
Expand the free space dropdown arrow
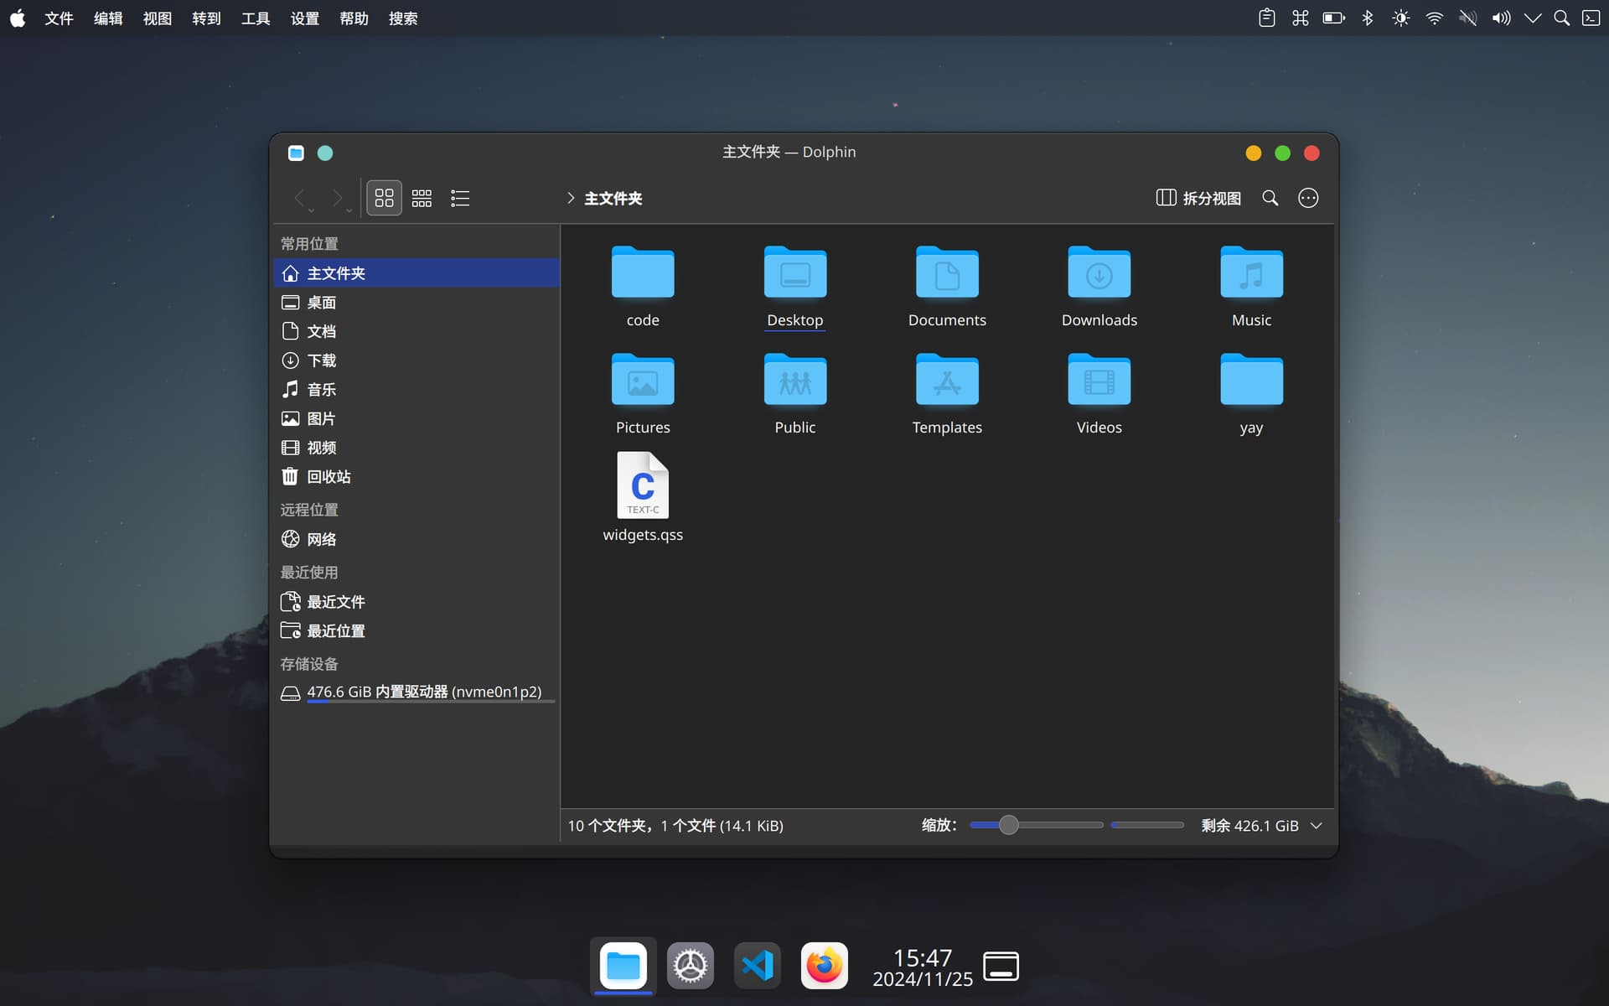click(x=1317, y=826)
